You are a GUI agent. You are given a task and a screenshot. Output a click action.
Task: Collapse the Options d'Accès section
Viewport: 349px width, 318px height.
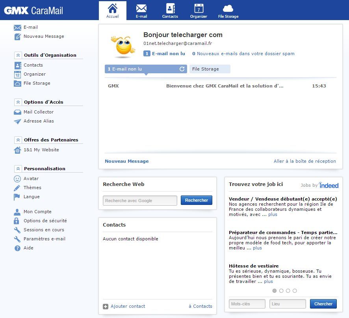click(x=18, y=102)
